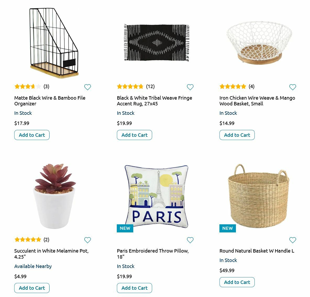310x297 pixels.
Task: View the succulent plant product image
Action: tap(54, 196)
